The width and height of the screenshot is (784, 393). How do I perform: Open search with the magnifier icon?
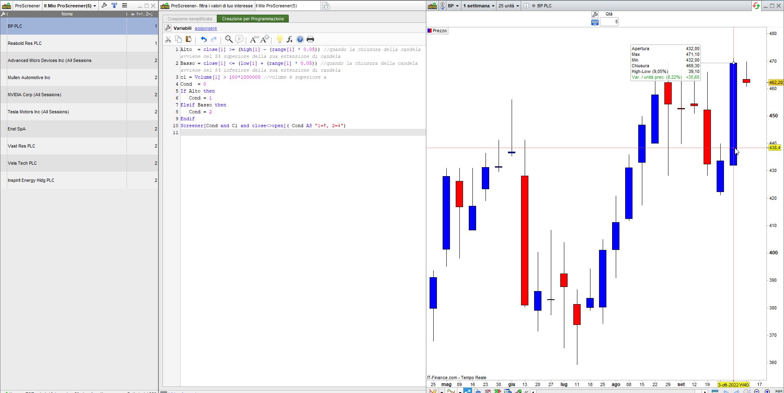pyautogui.click(x=229, y=40)
